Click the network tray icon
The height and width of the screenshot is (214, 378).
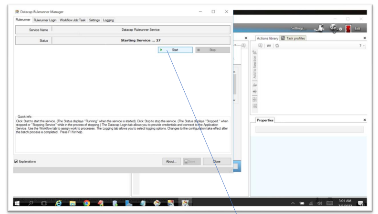click(x=311, y=204)
